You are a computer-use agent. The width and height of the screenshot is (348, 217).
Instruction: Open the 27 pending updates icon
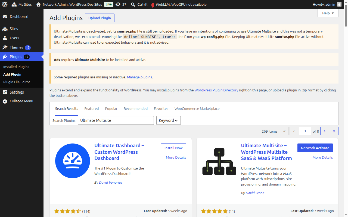click(121, 4)
